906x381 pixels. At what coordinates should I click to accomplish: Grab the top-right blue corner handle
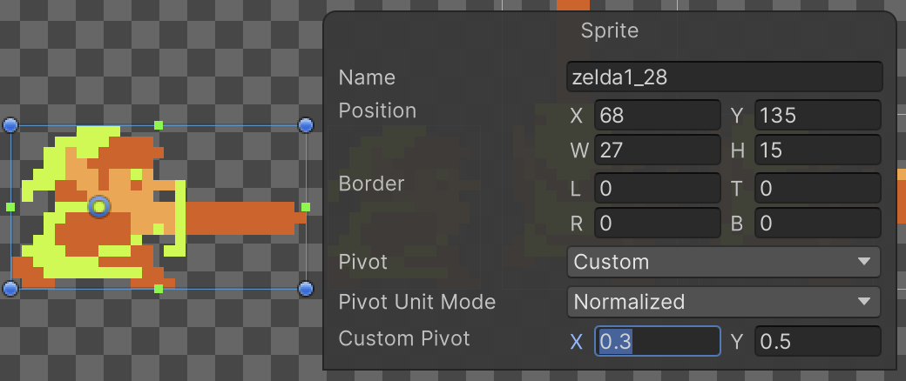[306, 125]
